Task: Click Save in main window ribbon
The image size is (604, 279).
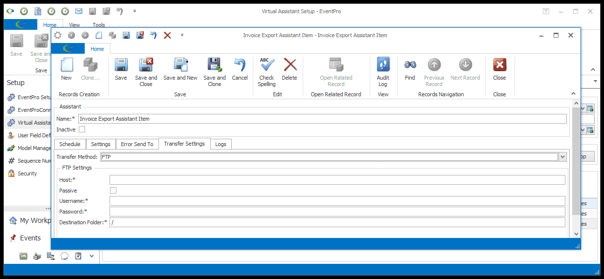Action: [x=17, y=45]
